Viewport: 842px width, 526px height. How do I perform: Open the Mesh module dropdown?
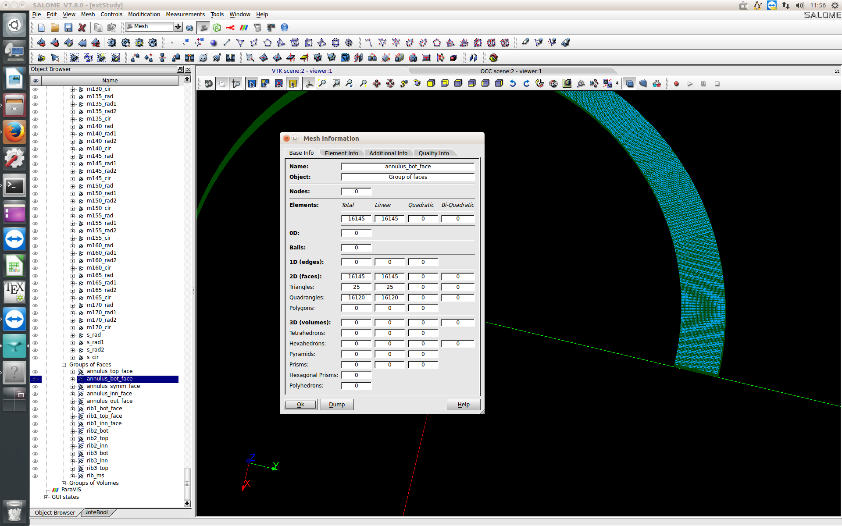point(178,27)
